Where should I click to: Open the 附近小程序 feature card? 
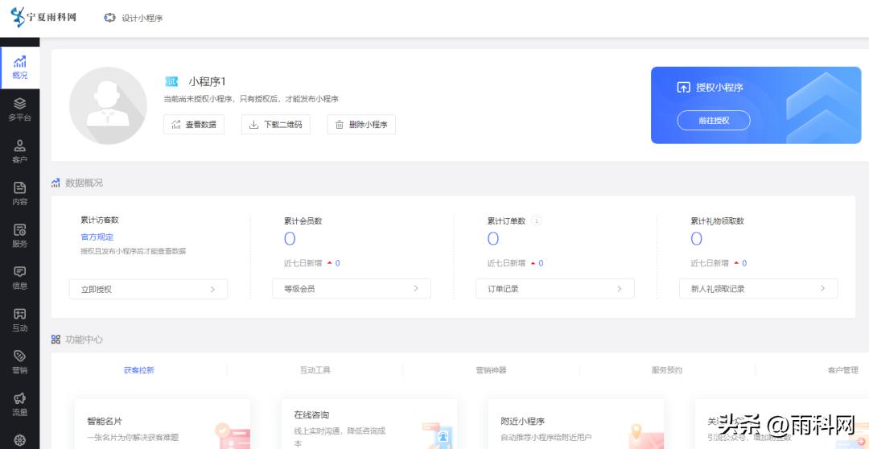(x=576, y=424)
